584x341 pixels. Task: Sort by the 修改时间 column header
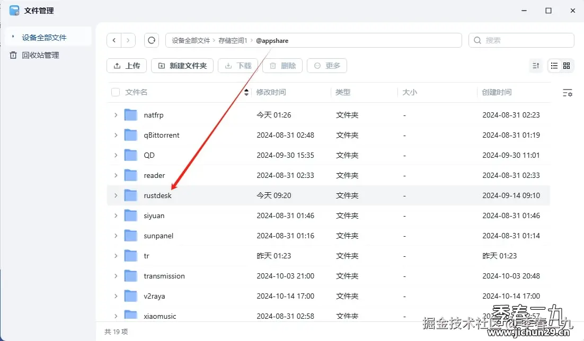click(x=271, y=92)
